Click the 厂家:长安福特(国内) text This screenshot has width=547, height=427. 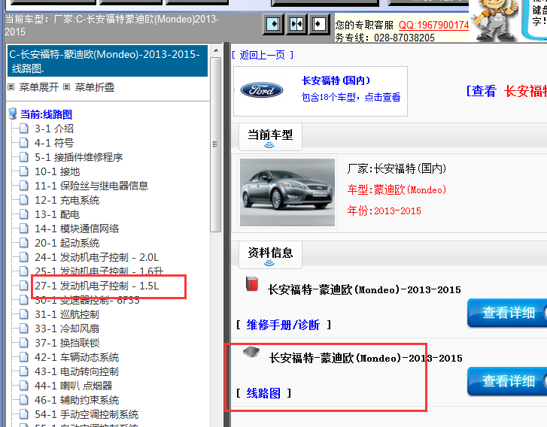pyautogui.click(x=397, y=168)
